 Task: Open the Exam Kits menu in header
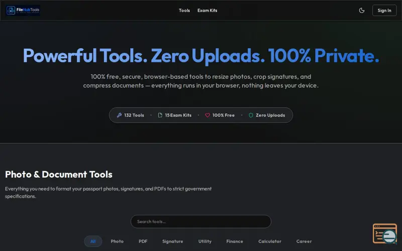click(x=207, y=11)
